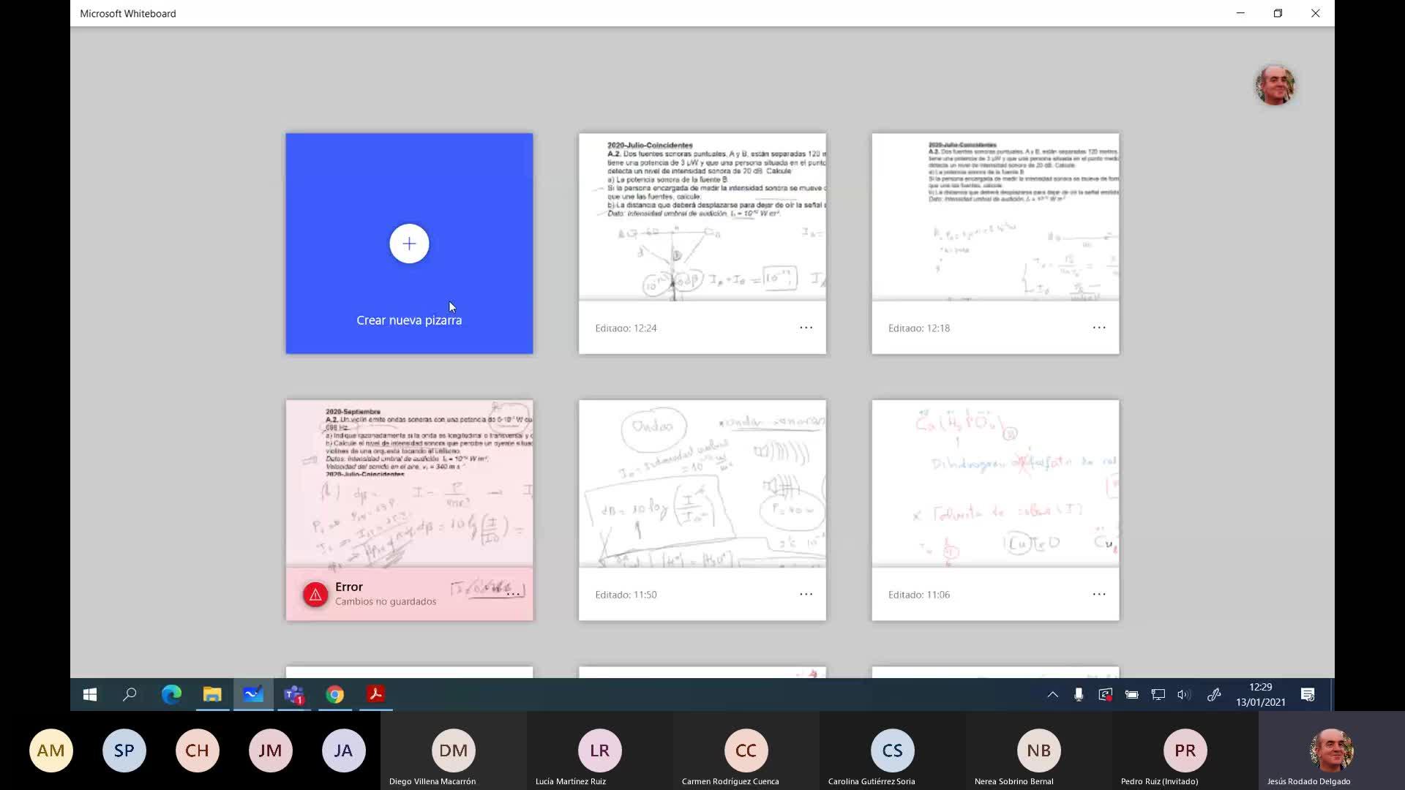Open Microsoft Edge from taskbar
The image size is (1405, 790).
click(171, 694)
